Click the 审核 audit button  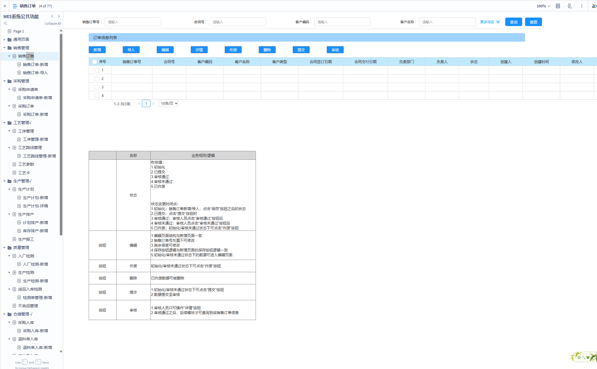[x=335, y=50]
